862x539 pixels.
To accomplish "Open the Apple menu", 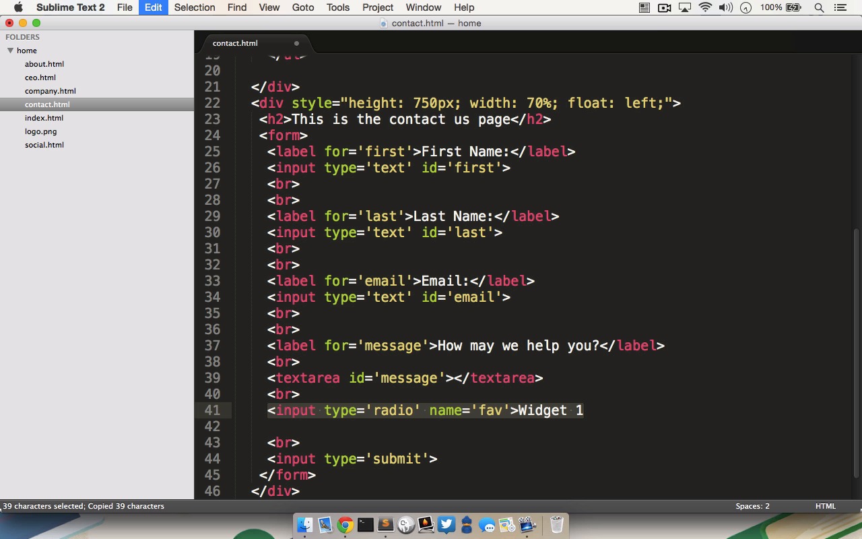I will point(18,7).
